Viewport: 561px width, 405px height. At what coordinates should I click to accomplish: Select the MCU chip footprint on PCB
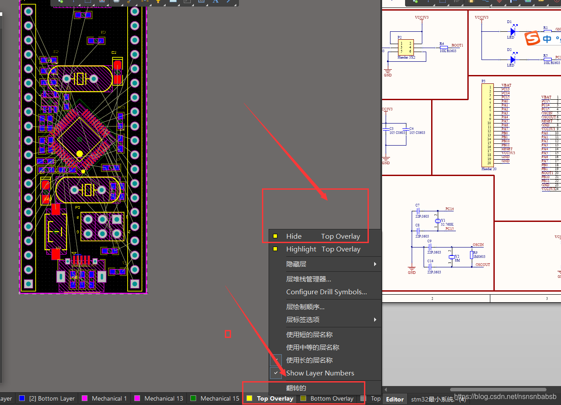[x=79, y=139]
